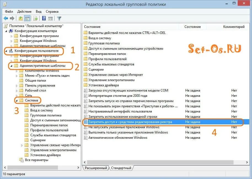Select Вход в систему in the tree
Viewport: 252px width, 179px height.
[41, 110]
